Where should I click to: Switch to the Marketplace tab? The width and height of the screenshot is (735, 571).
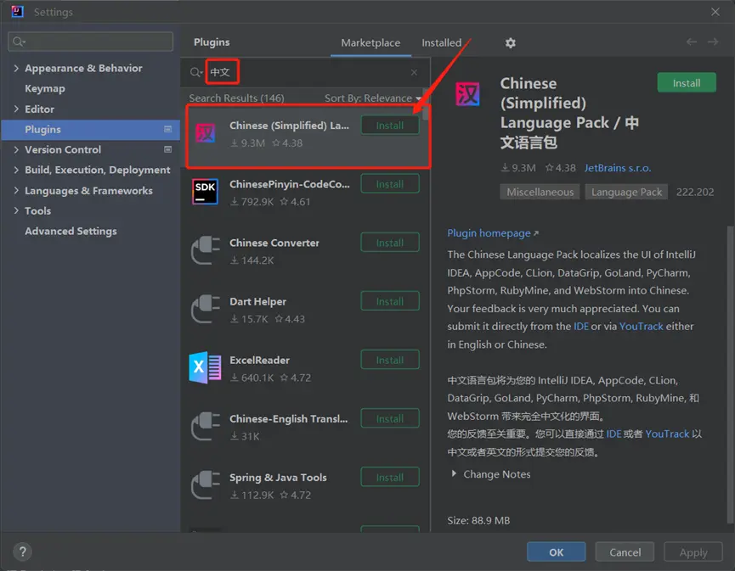(370, 43)
